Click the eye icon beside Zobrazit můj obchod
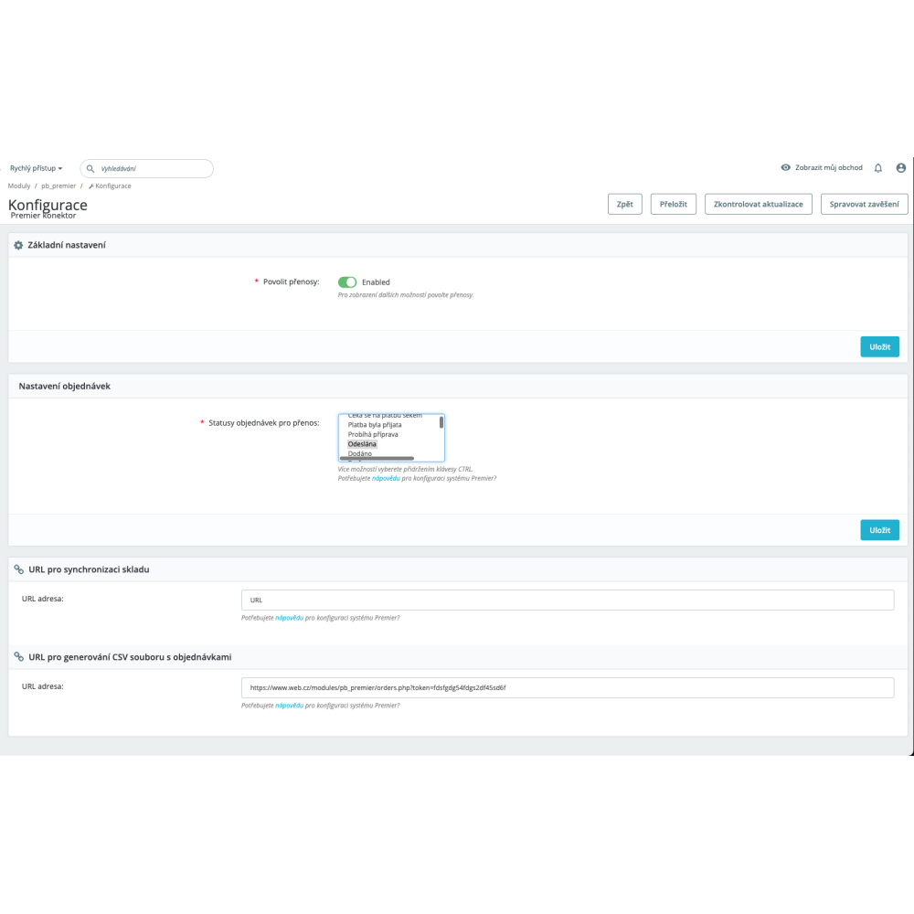The width and height of the screenshot is (914, 914). tap(786, 167)
